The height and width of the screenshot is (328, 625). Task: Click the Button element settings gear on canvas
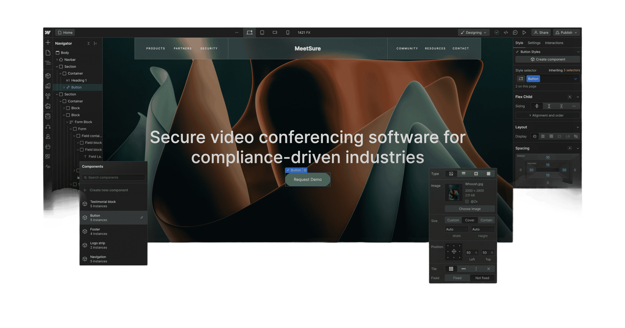[x=305, y=170]
